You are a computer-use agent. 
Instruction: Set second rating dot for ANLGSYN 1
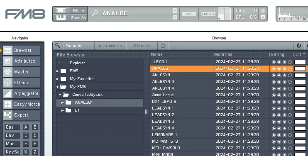(279, 76)
